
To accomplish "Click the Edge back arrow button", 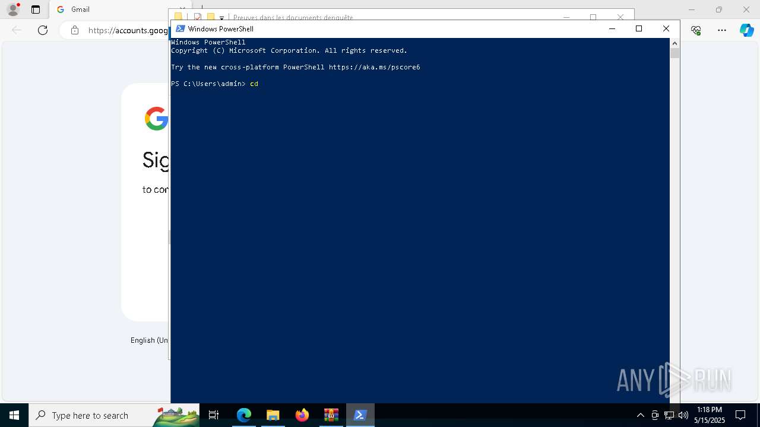I will [17, 30].
